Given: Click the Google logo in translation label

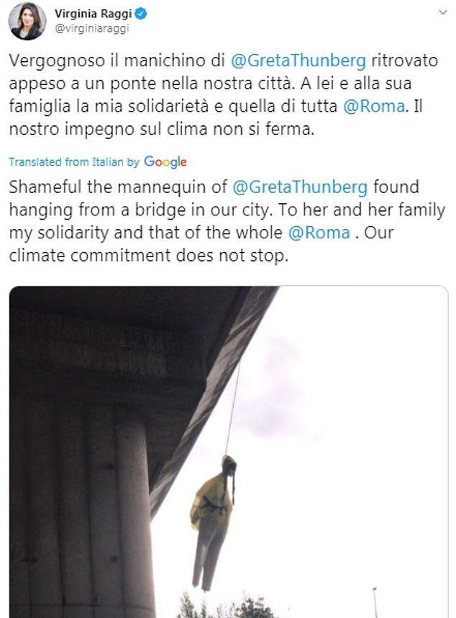Looking at the screenshot, I should point(165,161).
